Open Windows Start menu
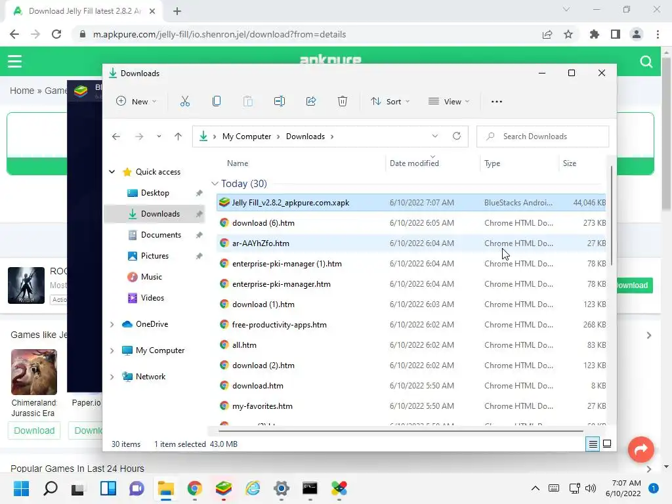Screen dimensions: 672x504 click(x=21, y=488)
